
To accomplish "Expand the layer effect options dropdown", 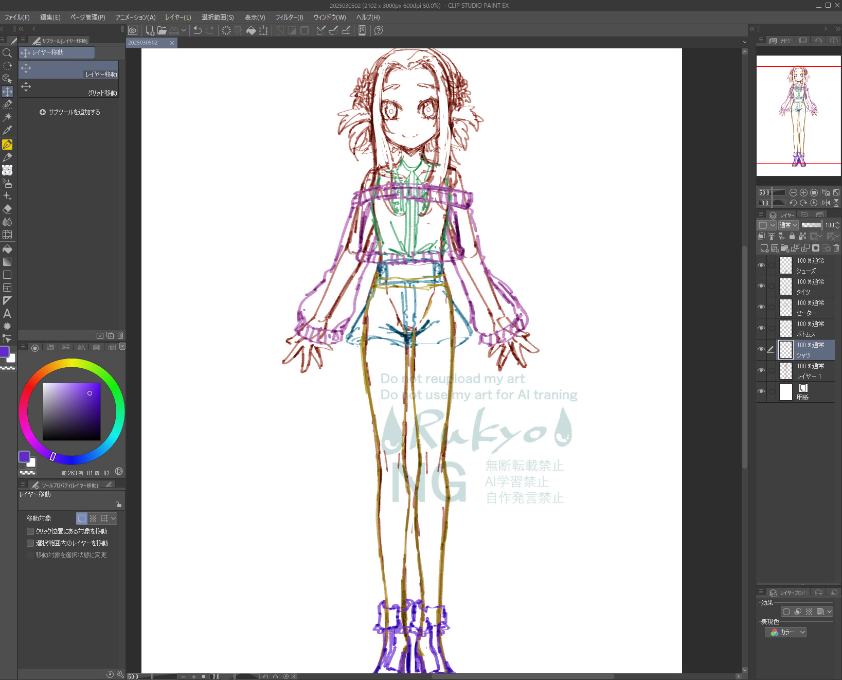I will coord(829,612).
